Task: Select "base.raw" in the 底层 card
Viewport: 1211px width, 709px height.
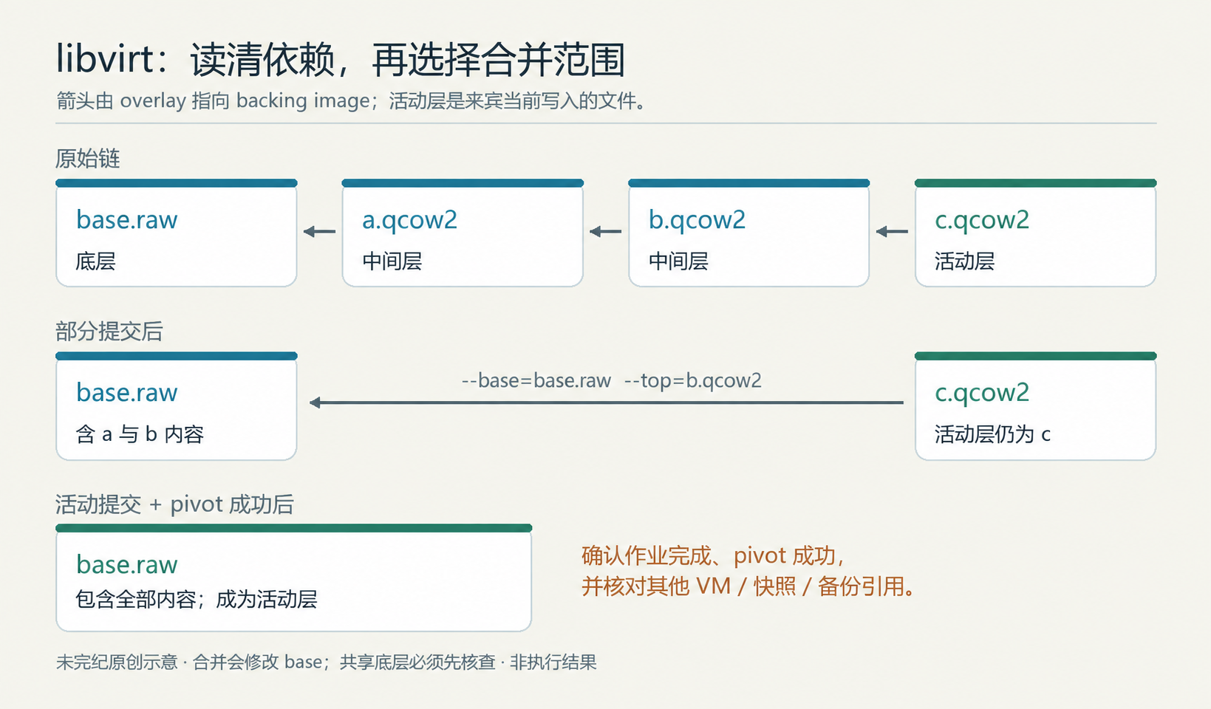Action: [x=127, y=219]
